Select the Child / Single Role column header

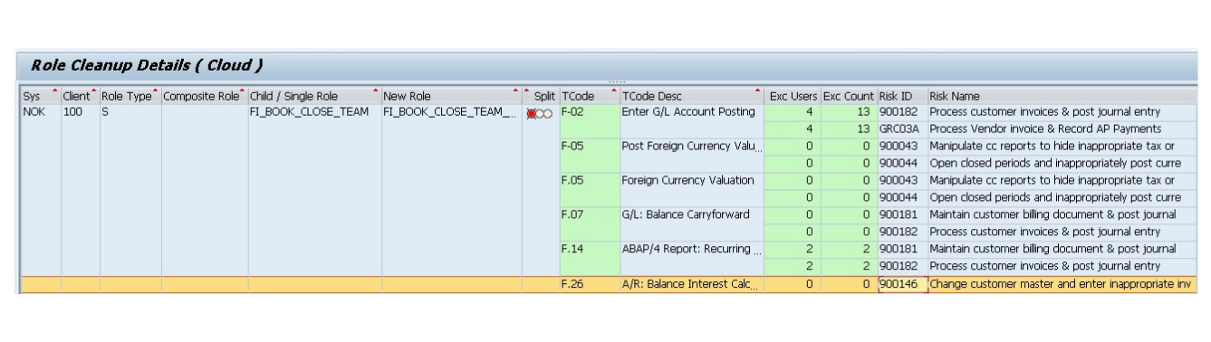click(314, 96)
